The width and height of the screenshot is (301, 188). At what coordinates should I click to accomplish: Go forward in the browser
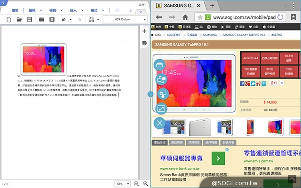pyautogui.click(x=172, y=17)
